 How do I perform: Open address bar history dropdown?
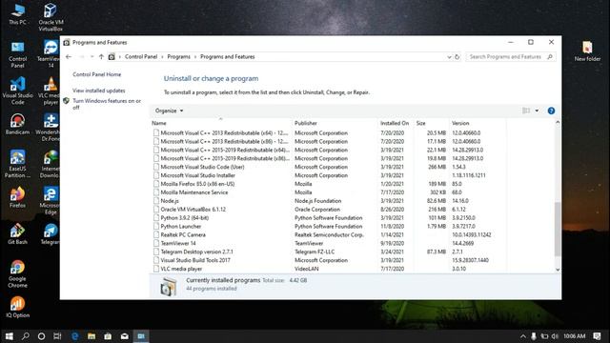coord(449,57)
